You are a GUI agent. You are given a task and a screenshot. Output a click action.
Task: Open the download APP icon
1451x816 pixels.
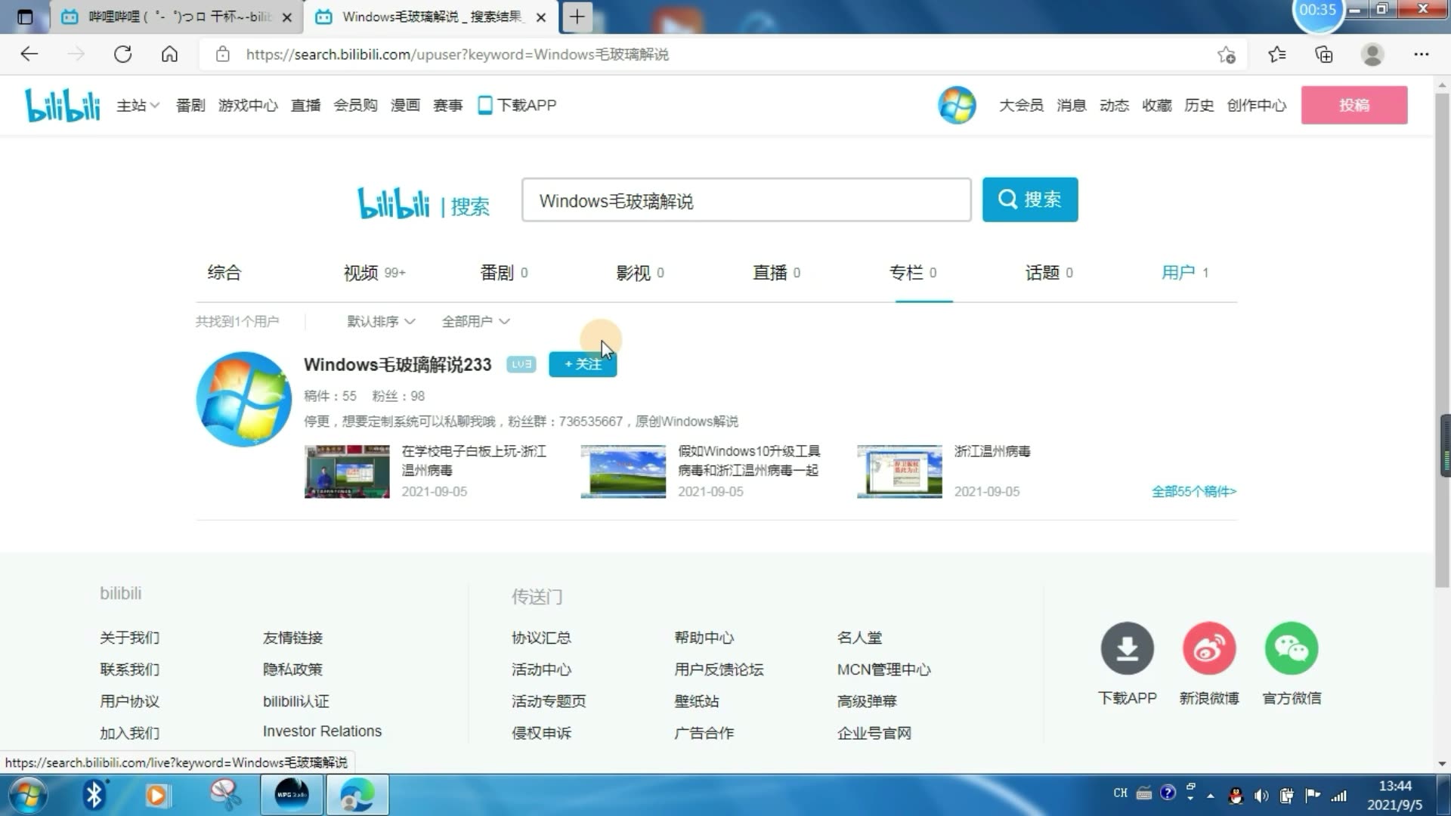tap(1126, 648)
